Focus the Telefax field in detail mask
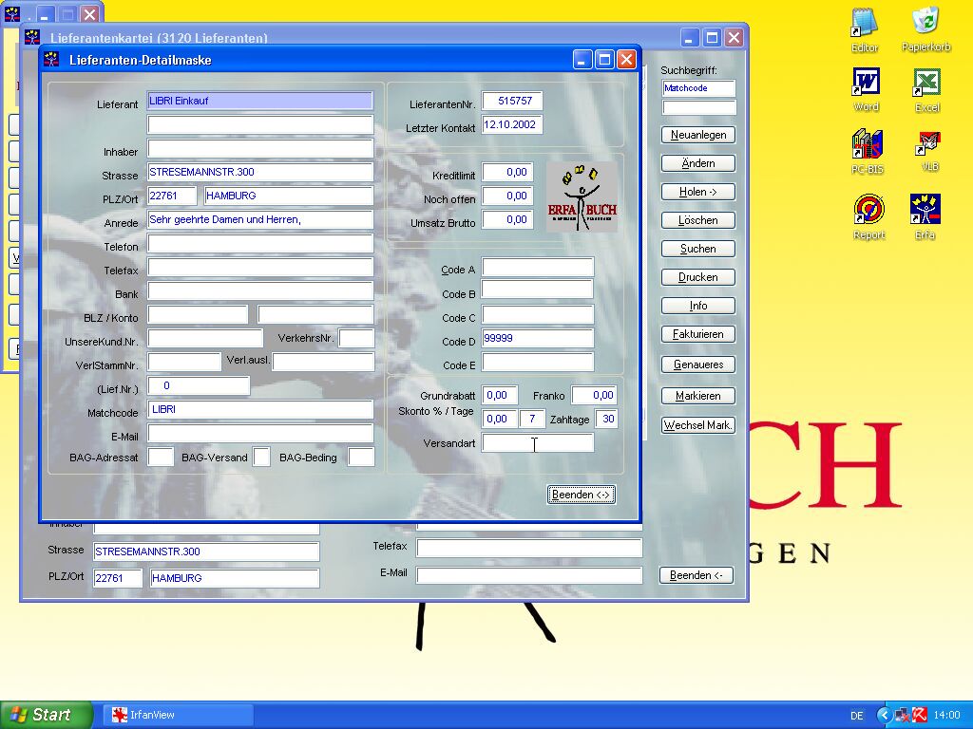This screenshot has height=729, width=973. coord(260,267)
